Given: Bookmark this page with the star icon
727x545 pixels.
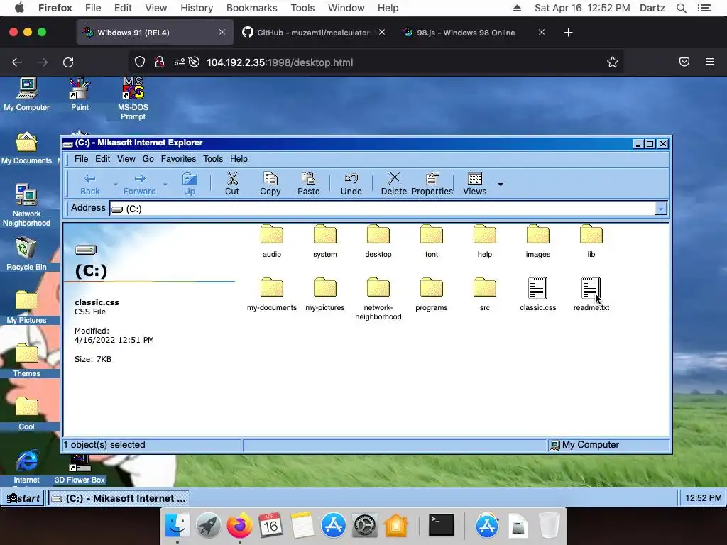Looking at the screenshot, I should (x=613, y=62).
